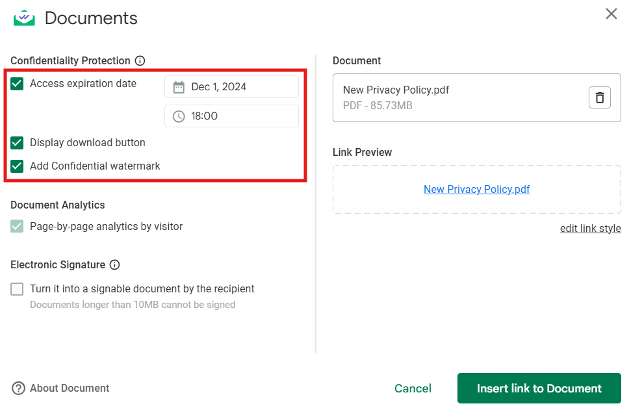Close the Documents dialog with X
This screenshot has height=408, width=629.
pos(611,14)
